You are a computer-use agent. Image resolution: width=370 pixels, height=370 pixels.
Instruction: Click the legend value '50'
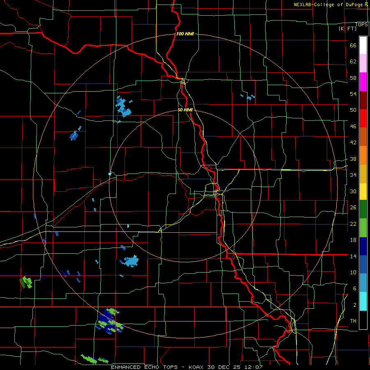pyautogui.click(x=353, y=110)
